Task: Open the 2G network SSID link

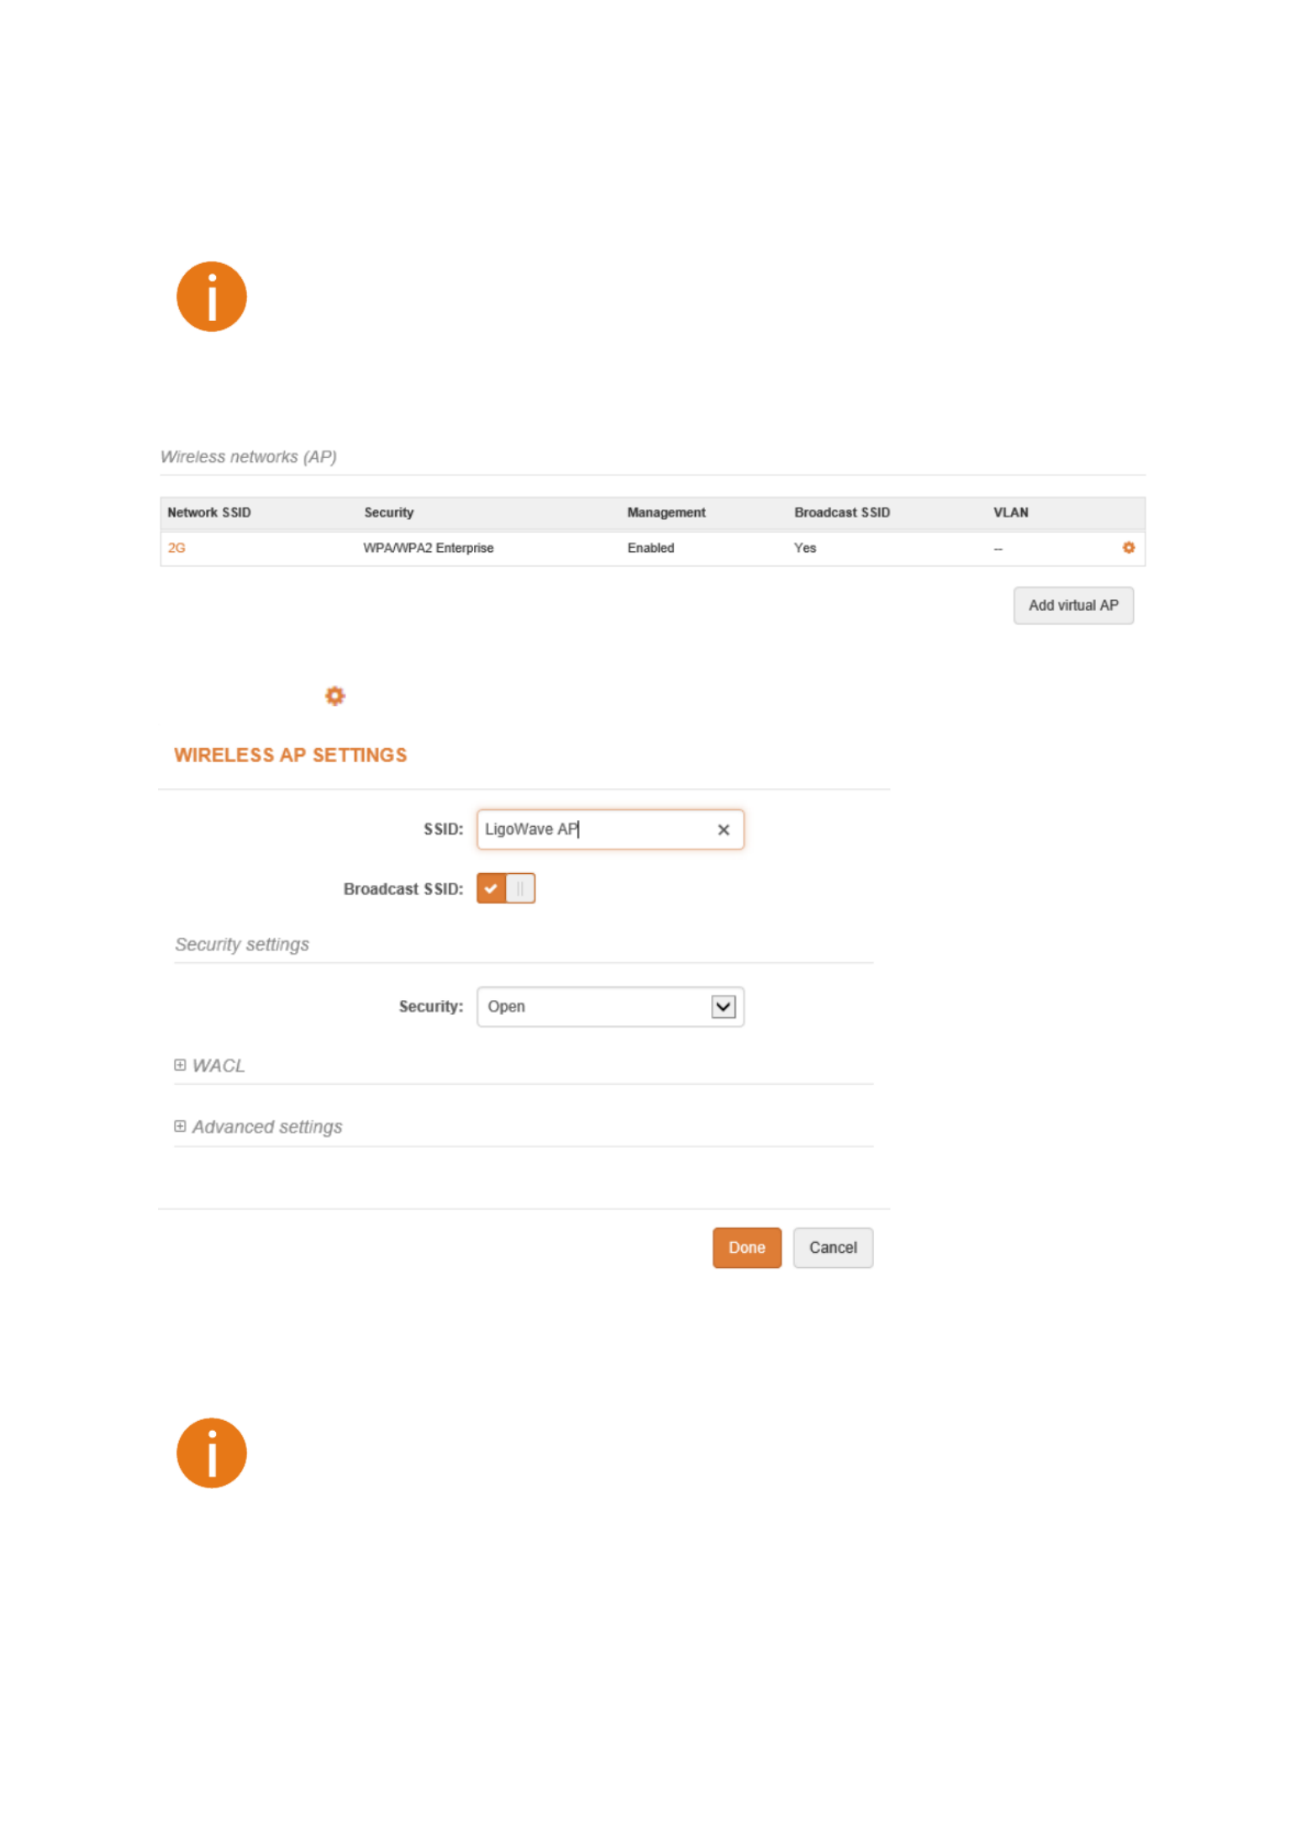Action: coord(176,548)
